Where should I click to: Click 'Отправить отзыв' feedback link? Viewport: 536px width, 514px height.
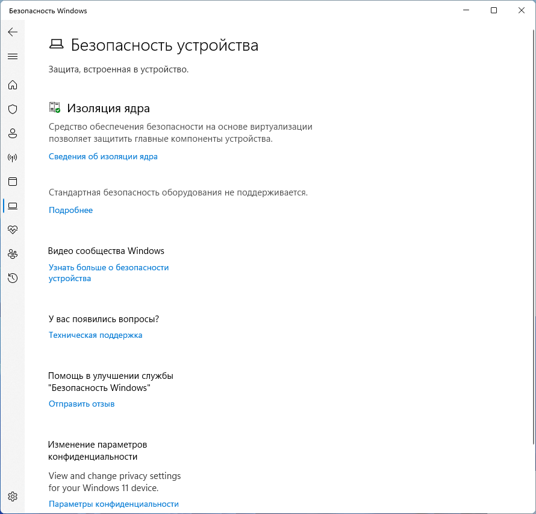(x=81, y=404)
